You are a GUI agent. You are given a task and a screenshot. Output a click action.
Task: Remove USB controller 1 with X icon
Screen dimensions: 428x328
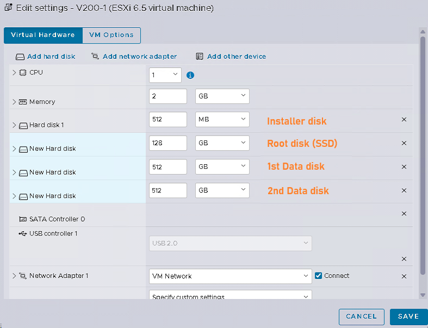(x=404, y=259)
